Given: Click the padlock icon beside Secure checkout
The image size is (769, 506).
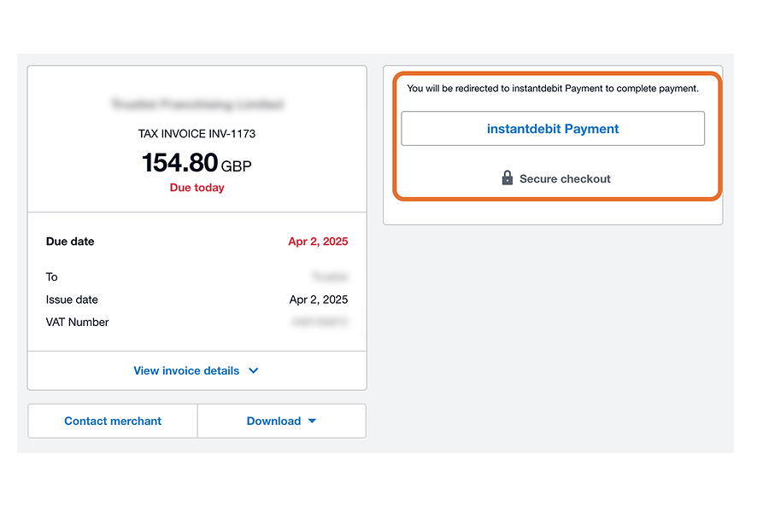Looking at the screenshot, I should [507, 177].
